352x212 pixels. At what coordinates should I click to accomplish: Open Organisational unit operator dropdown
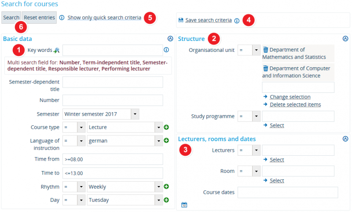pos(256,50)
